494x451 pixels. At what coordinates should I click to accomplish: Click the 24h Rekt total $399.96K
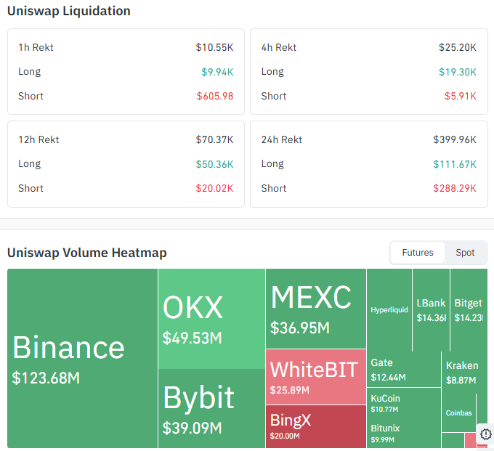pos(455,139)
